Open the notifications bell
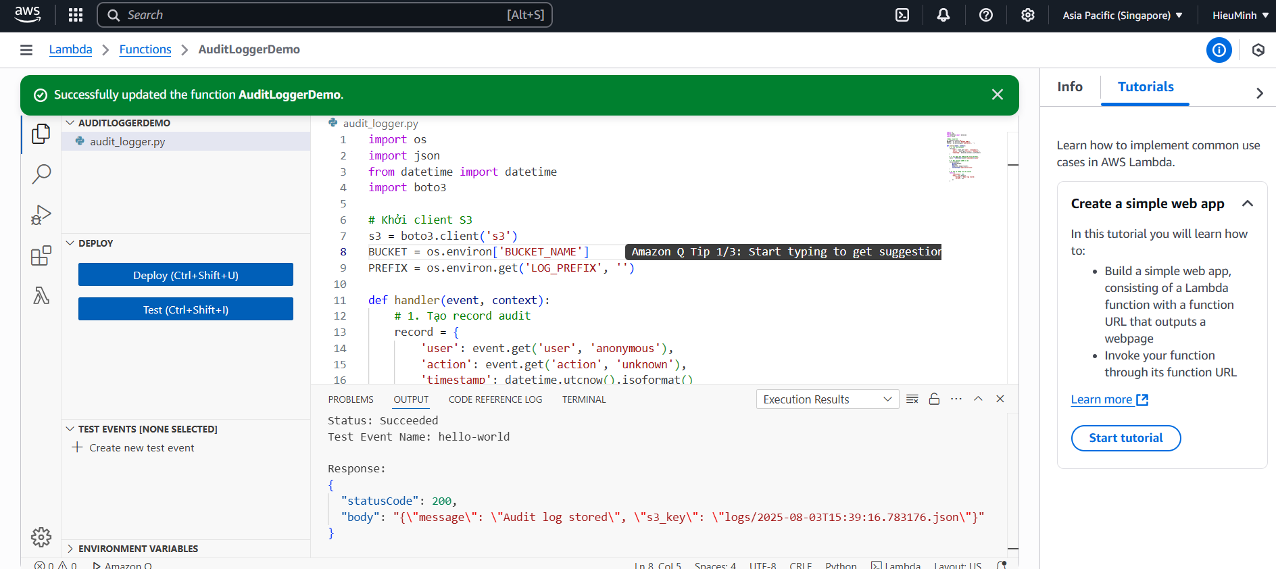Image resolution: width=1276 pixels, height=569 pixels. tap(943, 15)
